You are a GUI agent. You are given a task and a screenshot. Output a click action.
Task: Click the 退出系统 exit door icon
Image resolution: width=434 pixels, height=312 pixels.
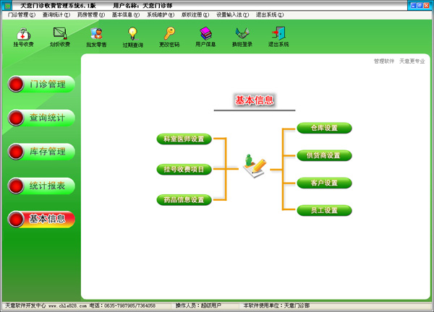click(x=278, y=36)
